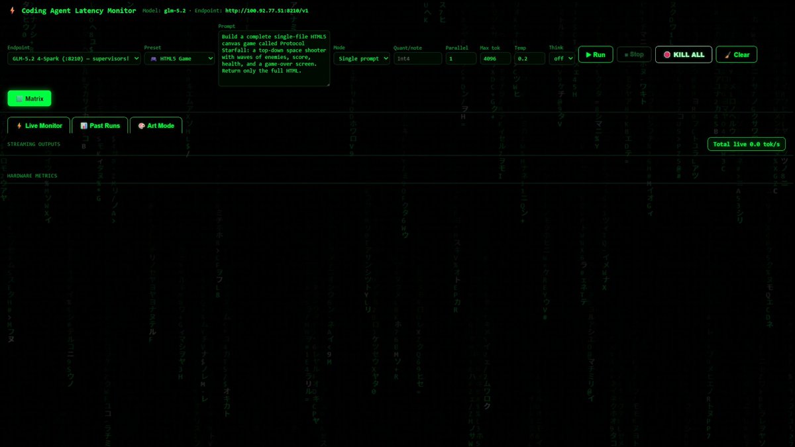Viewport: 795px width, 447px height.
Task: Click the 'HARDWARE METRICS' section heading
Action: point(32,176)
